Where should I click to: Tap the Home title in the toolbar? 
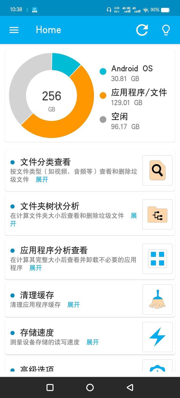pos(48,30)
